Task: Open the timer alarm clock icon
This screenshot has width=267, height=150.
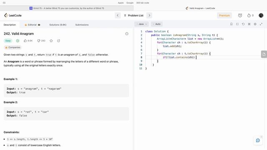Action: click(x=240, y=15)
